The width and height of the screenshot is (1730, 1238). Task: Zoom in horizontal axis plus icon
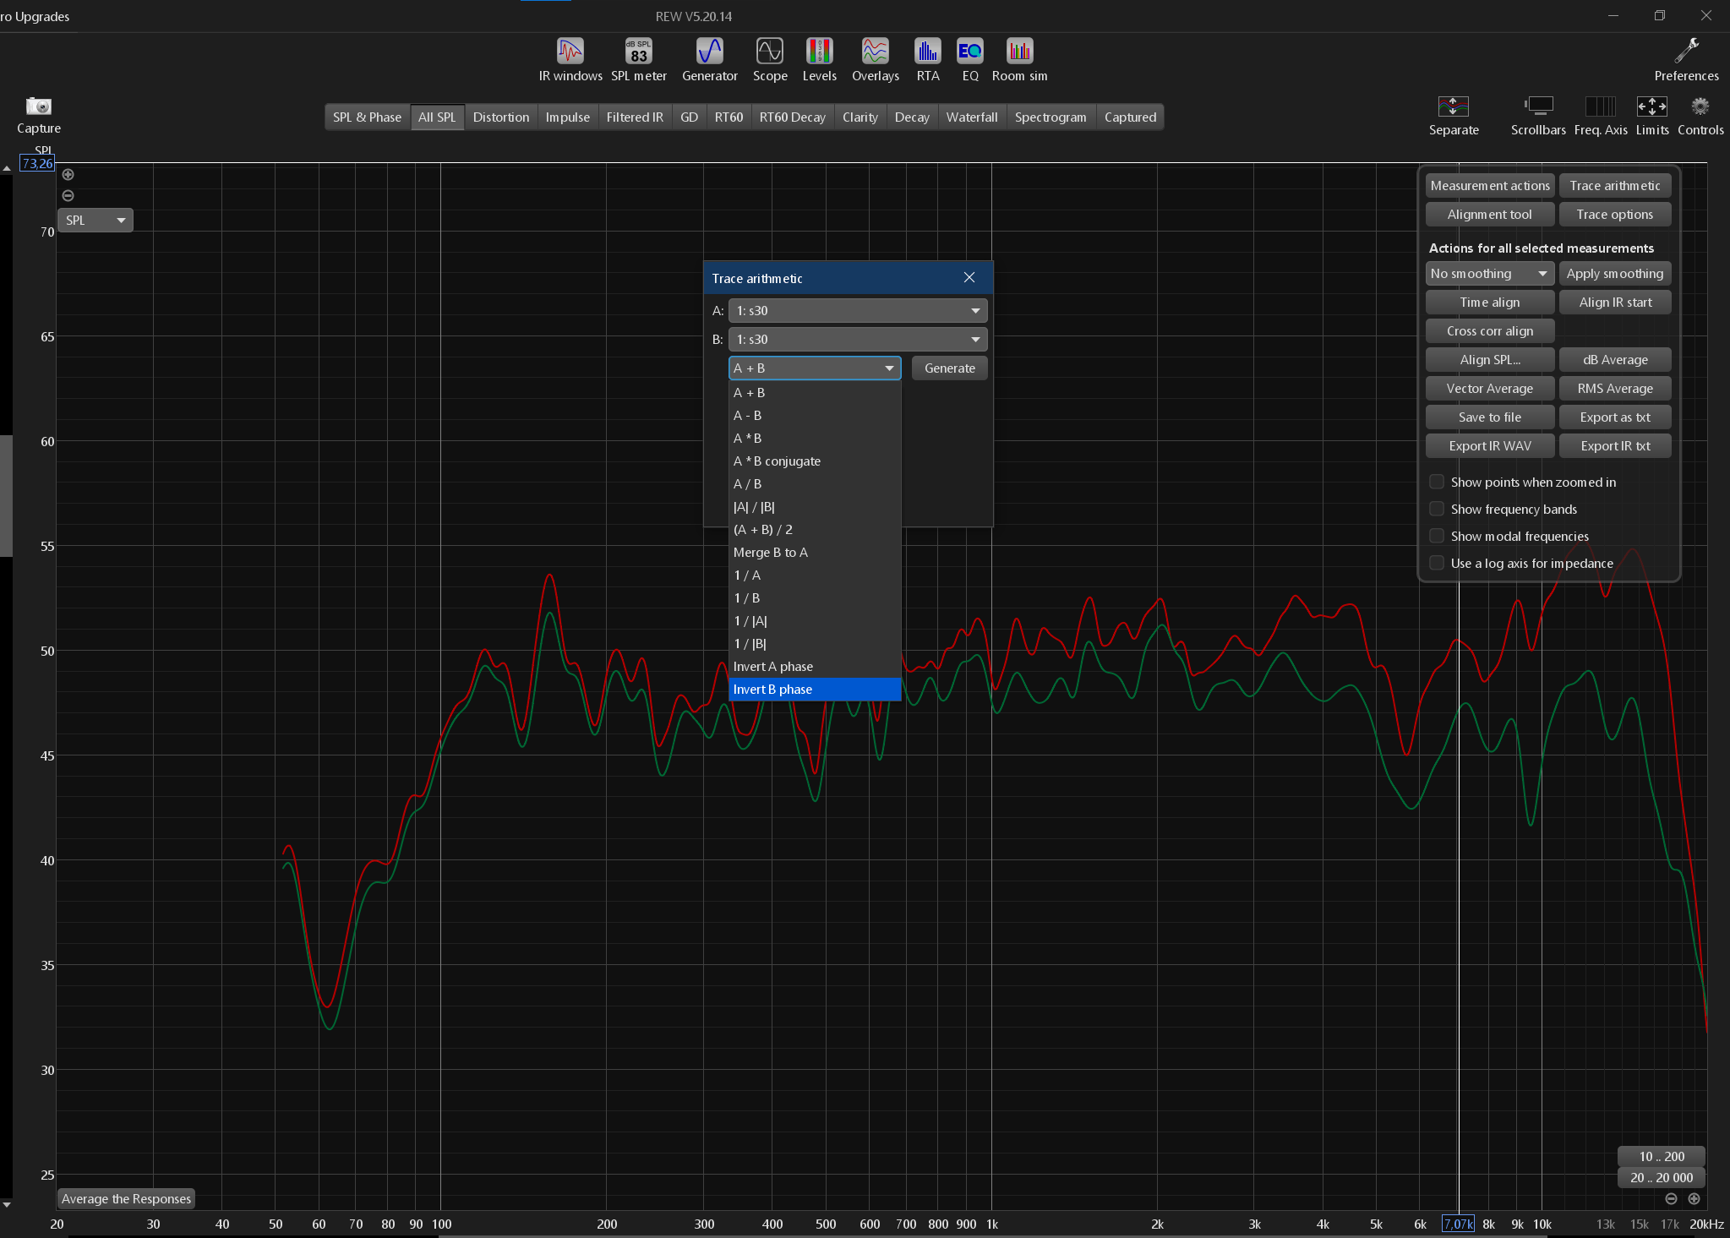point(1694,1198)
